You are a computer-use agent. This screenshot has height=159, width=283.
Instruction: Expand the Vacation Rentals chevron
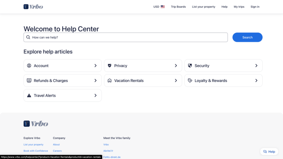pyautogui.click(x=176, y=80)
